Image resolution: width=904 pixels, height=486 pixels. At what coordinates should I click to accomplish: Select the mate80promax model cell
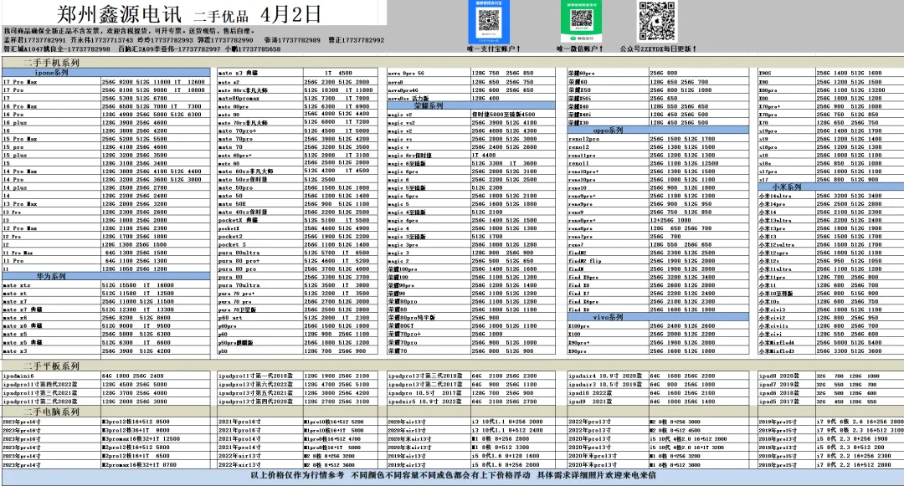coord(260,98)
